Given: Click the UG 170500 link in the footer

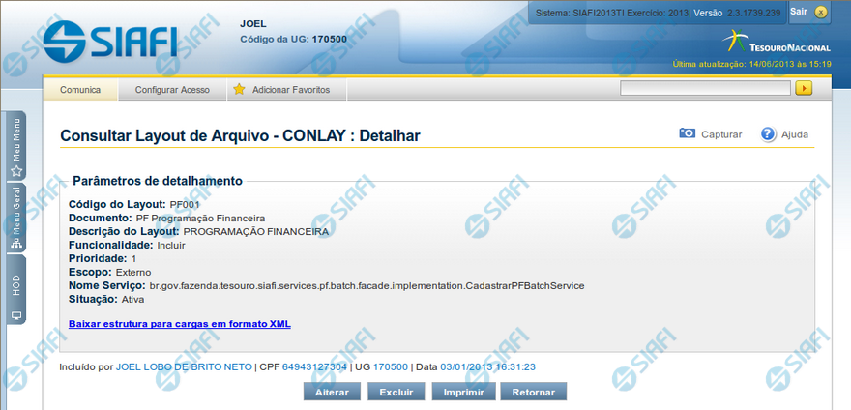Looking at the screenshot, I should [x=391, y=367].
